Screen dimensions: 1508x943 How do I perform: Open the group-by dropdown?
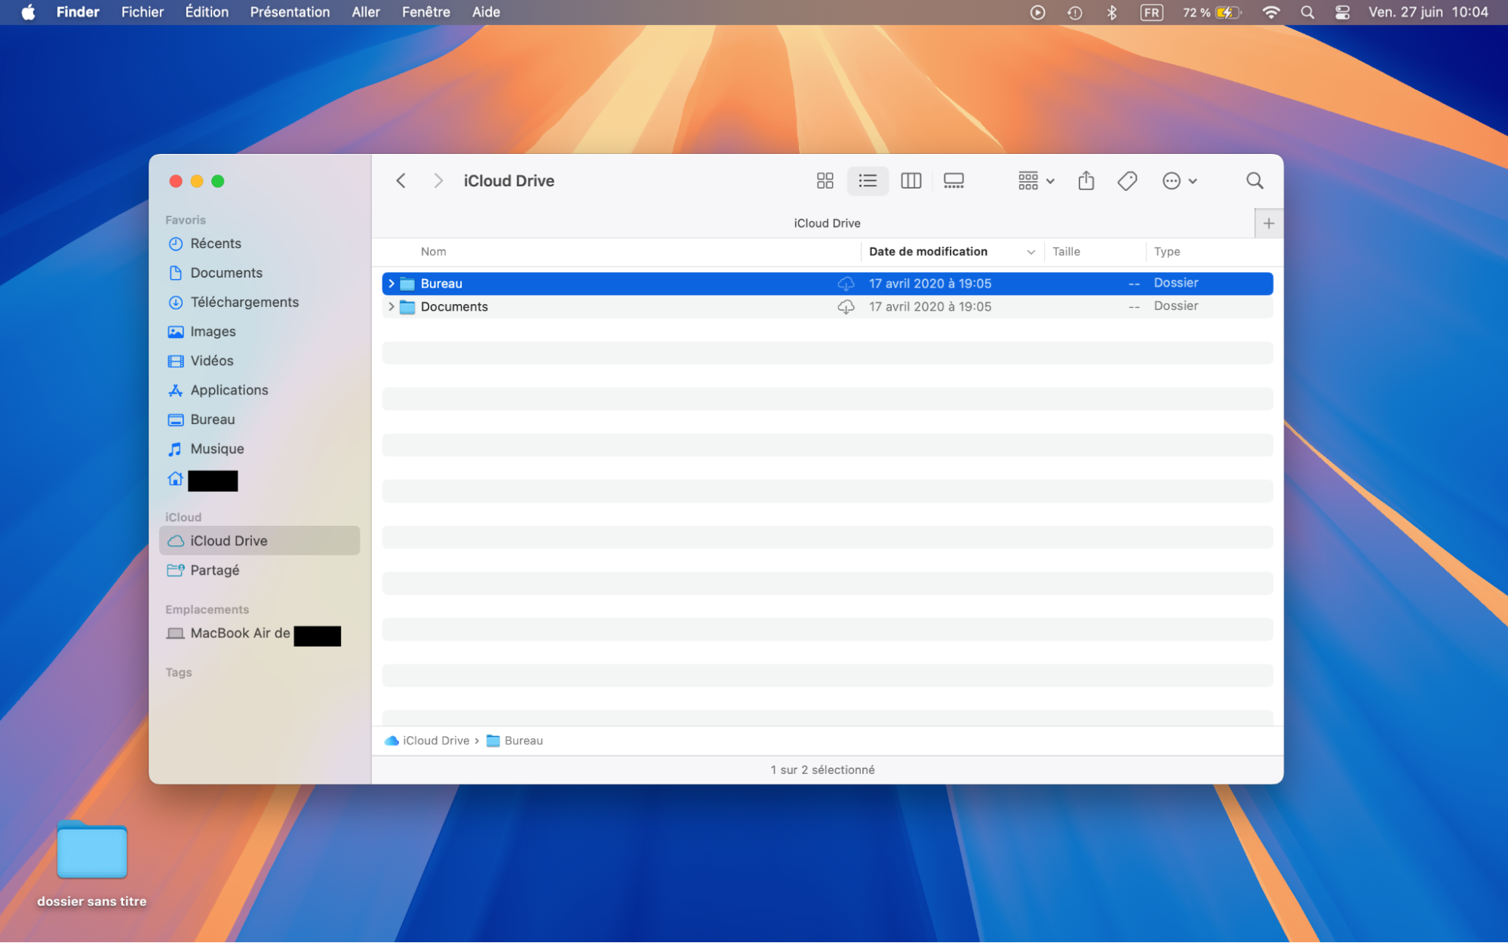click(x=1034, y=180)
